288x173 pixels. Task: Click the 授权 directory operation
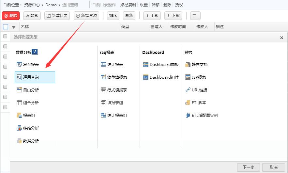pos(179,5)
